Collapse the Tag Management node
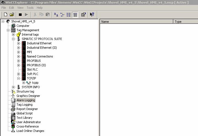 click(8, 30)
